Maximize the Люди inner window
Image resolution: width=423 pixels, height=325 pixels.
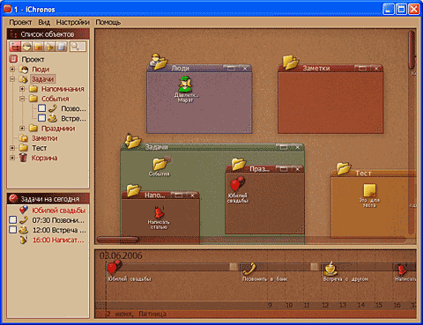click(232, 68)
